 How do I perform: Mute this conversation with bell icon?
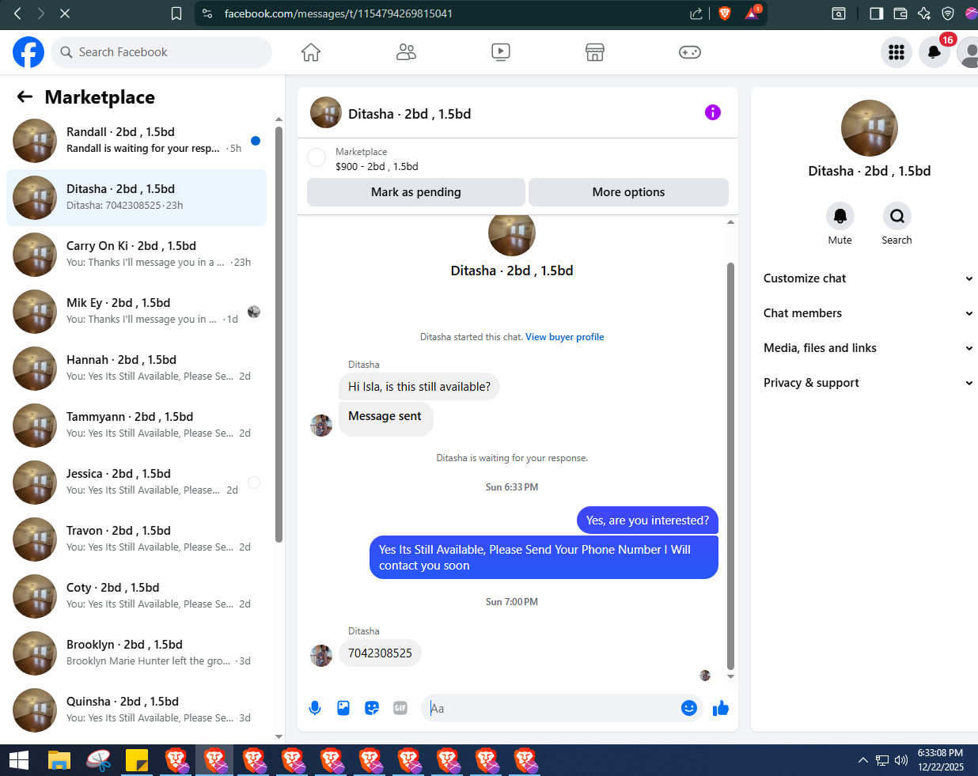point(840,216)
